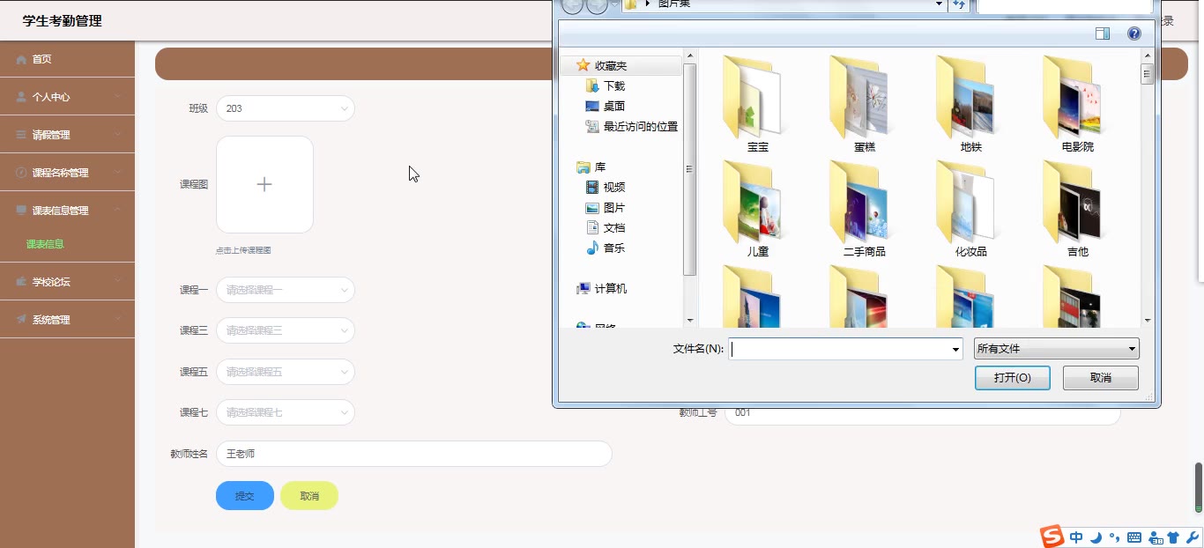This screenshot has width=1204, height=548.
Task: Open 课表信息 submenu item
Action: pos(45,244)
